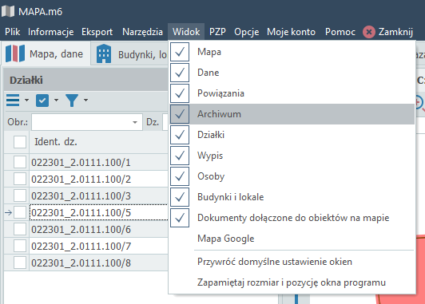Image resolution: width=425 pixels, height=304 pixels.
Task: Check the box for 022301_2.0111.100/5
Action: click(x=20, y=212)
